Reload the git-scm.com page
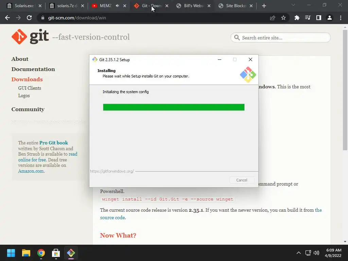Screen dimensions: 348x261 point(29,18)
